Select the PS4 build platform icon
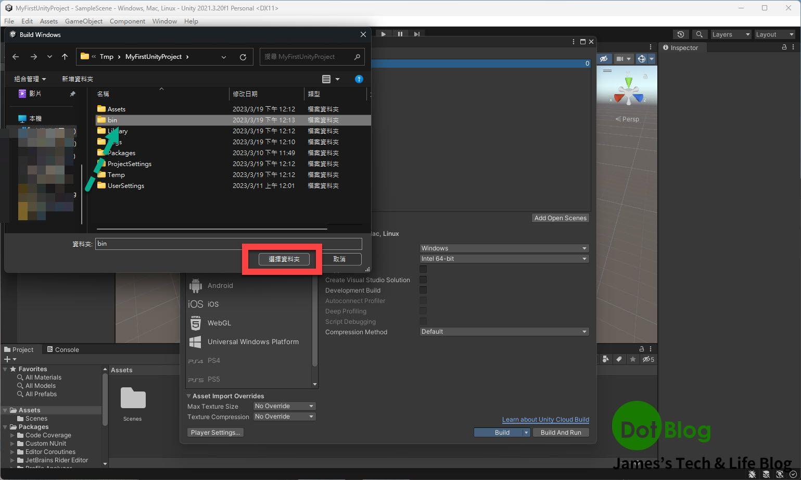This screenshot has height=480, width=801. tap(195, 360)
